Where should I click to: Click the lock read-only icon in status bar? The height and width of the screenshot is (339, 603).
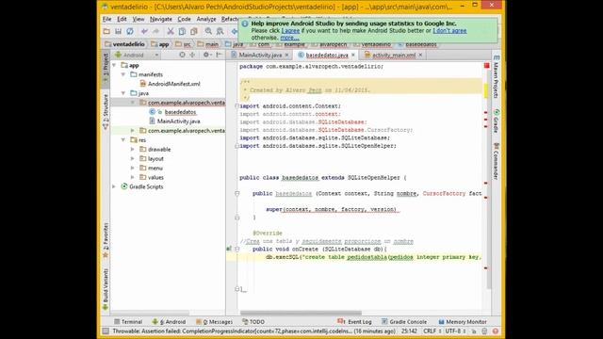click(x=474, y=331)
